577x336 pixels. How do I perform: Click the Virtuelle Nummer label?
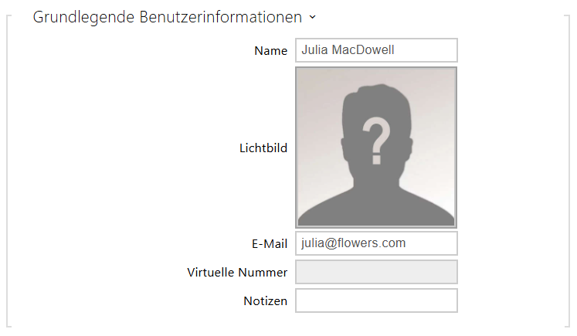pyautogui.click(x=237, y=273)
